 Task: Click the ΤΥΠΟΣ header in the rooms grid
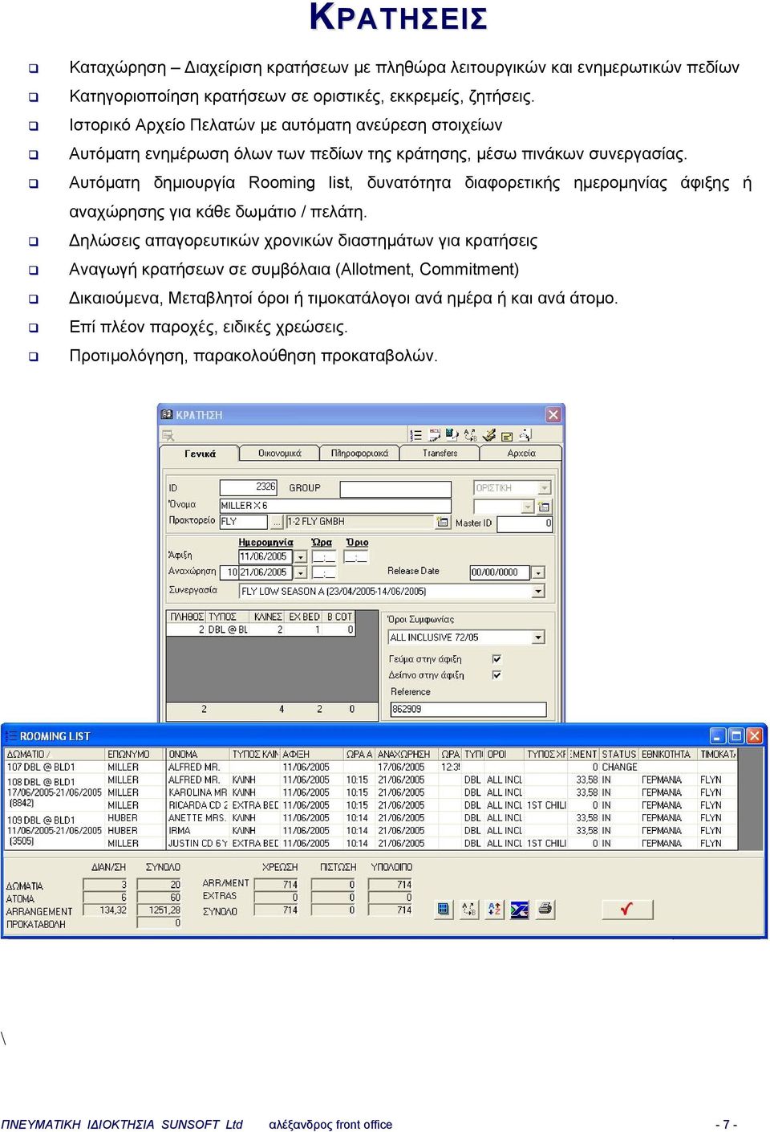point(226,617)
